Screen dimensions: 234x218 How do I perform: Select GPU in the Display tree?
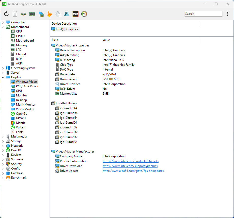[x=19, y=91]
